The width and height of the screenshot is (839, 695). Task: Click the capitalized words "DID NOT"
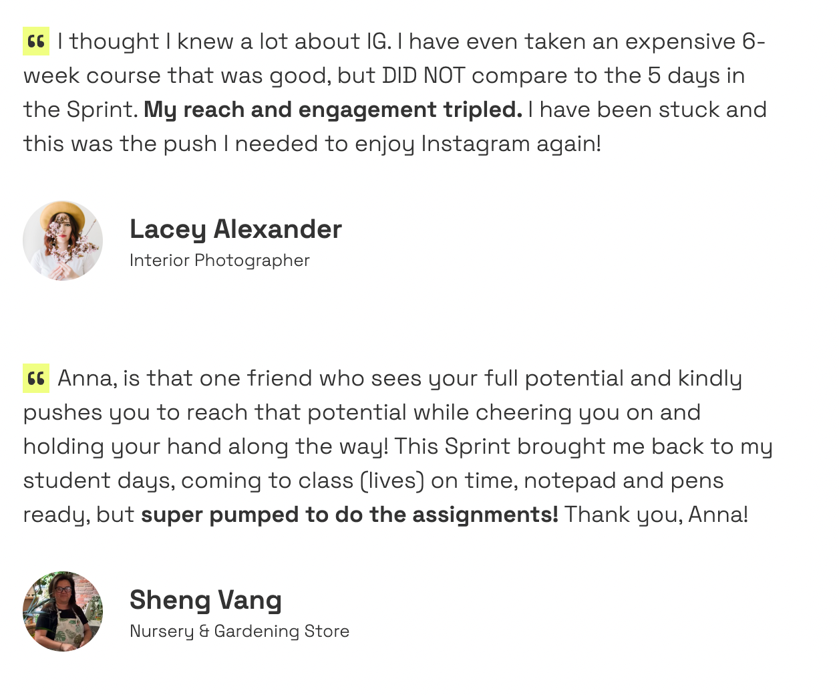(x=423, y=76)
